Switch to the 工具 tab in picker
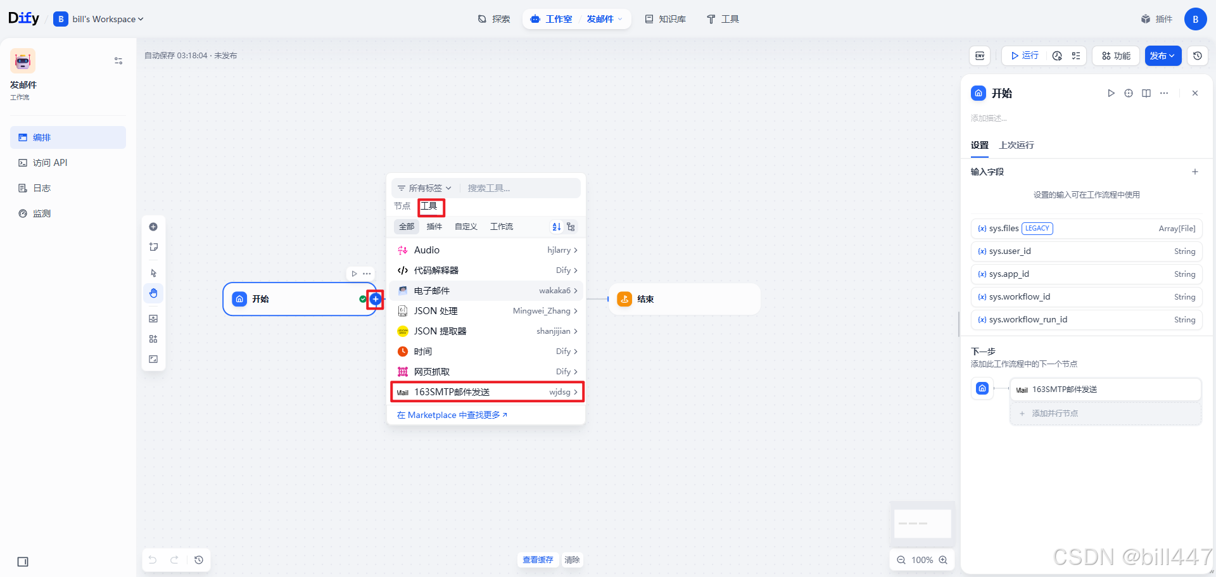 coord(429,206)
